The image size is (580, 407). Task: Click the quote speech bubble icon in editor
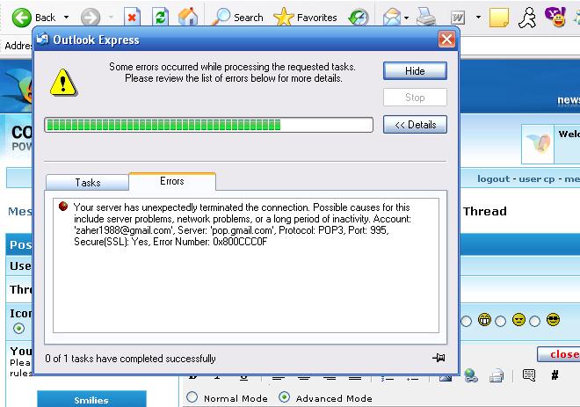[529, 375]
